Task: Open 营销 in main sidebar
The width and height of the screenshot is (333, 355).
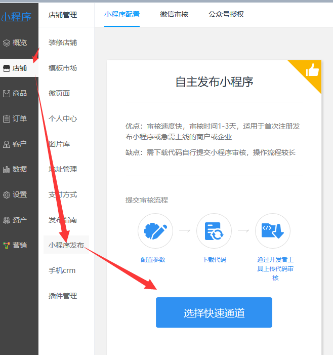Action: click(x=19, y=246)
